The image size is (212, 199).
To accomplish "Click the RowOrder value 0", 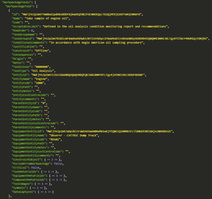I will [32, 30].
